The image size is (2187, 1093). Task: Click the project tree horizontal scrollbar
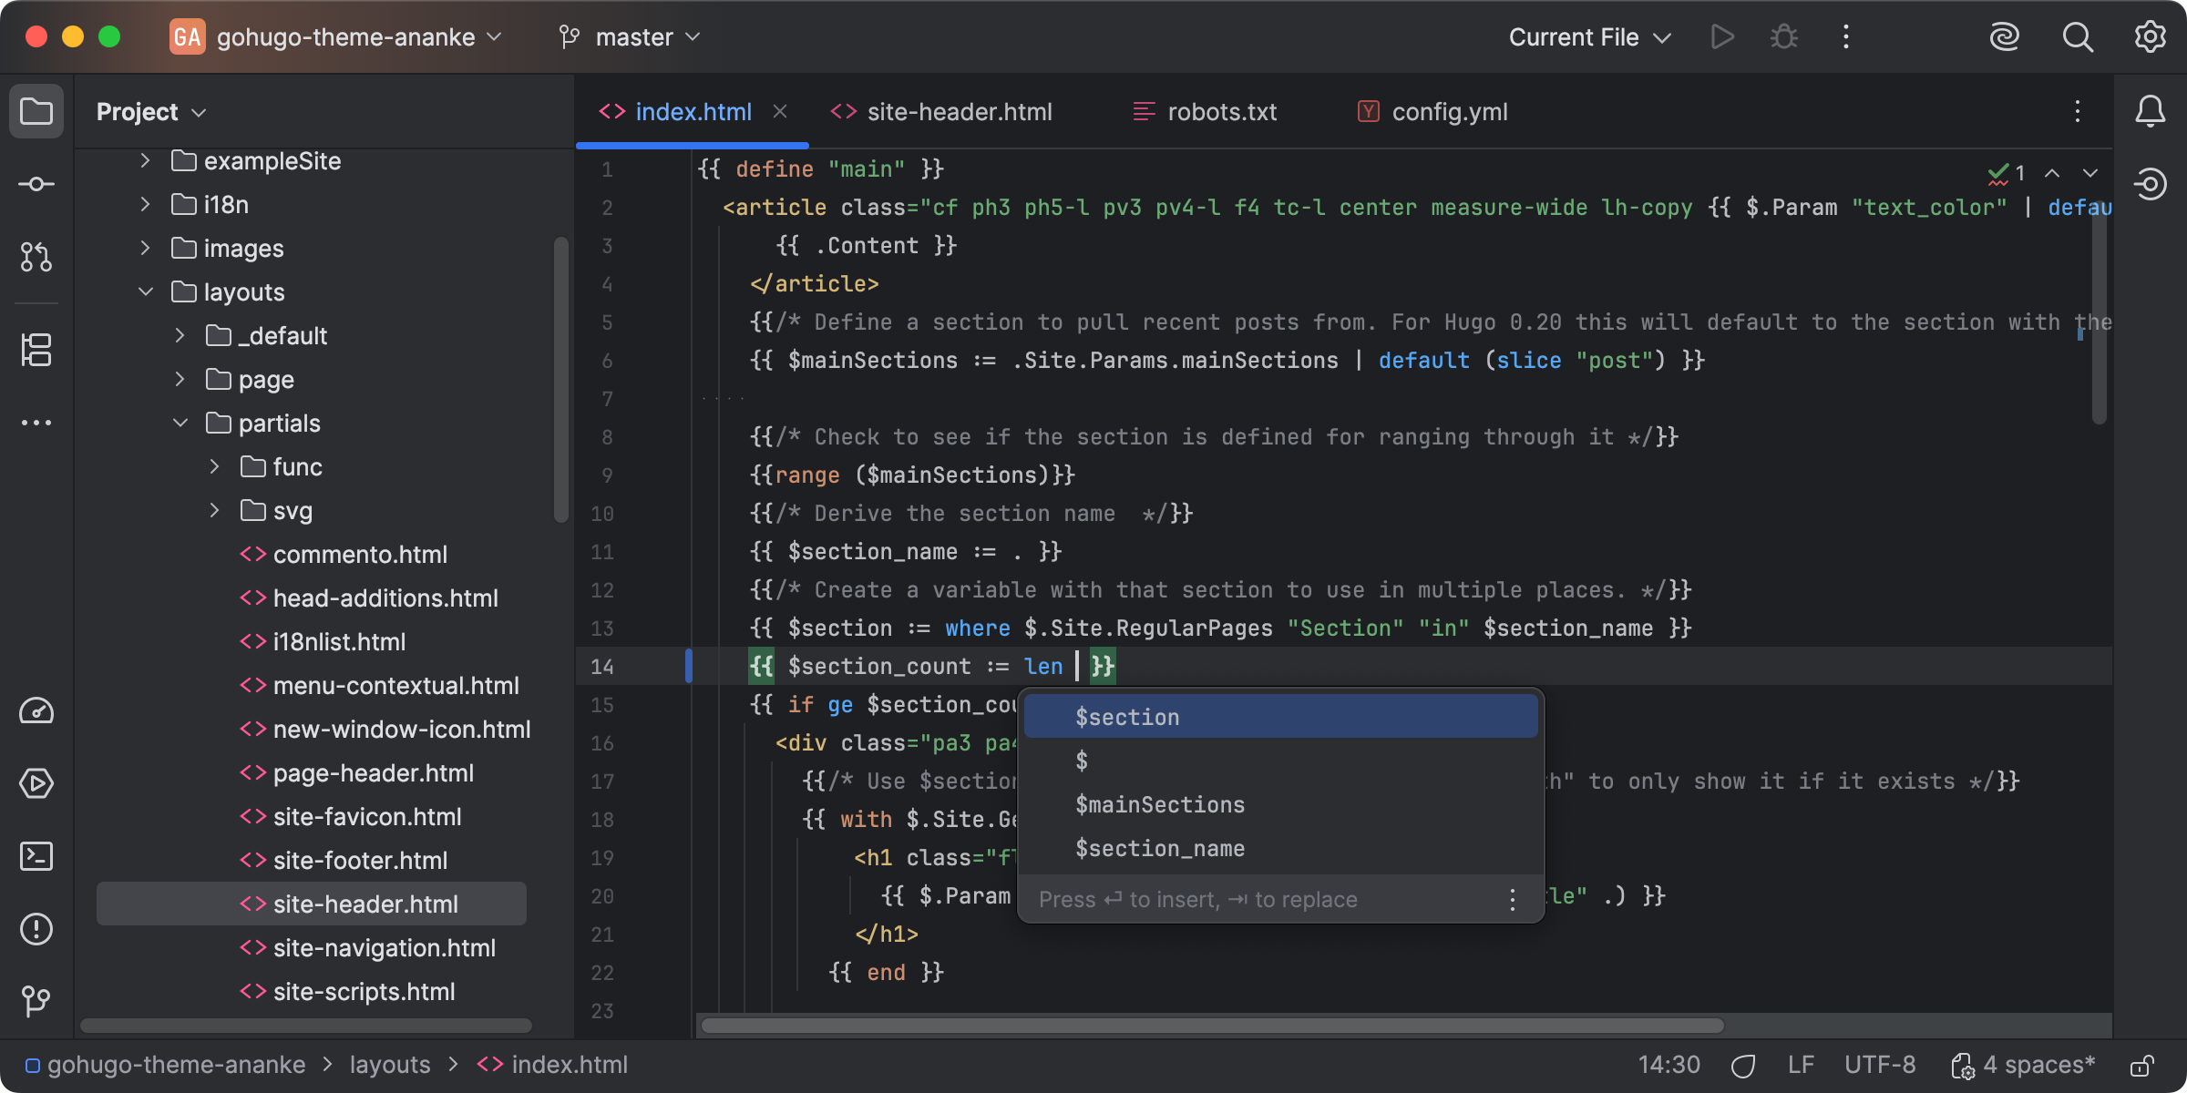tap(306, 1026)
